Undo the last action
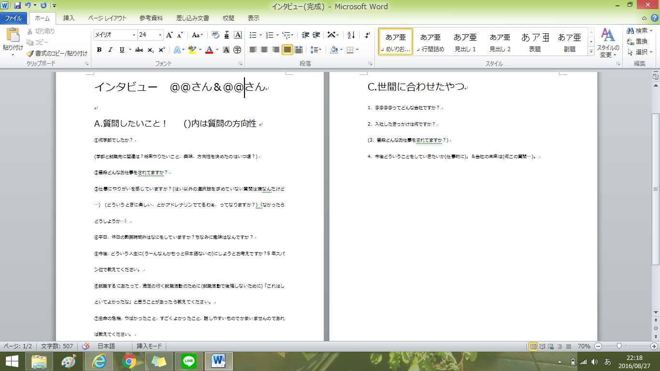The image size is (660, 371). pos(28,6)
